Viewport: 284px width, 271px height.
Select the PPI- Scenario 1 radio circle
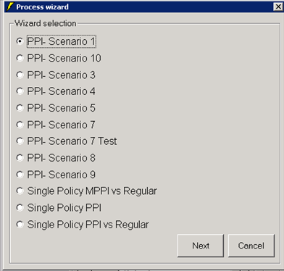[x=20, y=41]
